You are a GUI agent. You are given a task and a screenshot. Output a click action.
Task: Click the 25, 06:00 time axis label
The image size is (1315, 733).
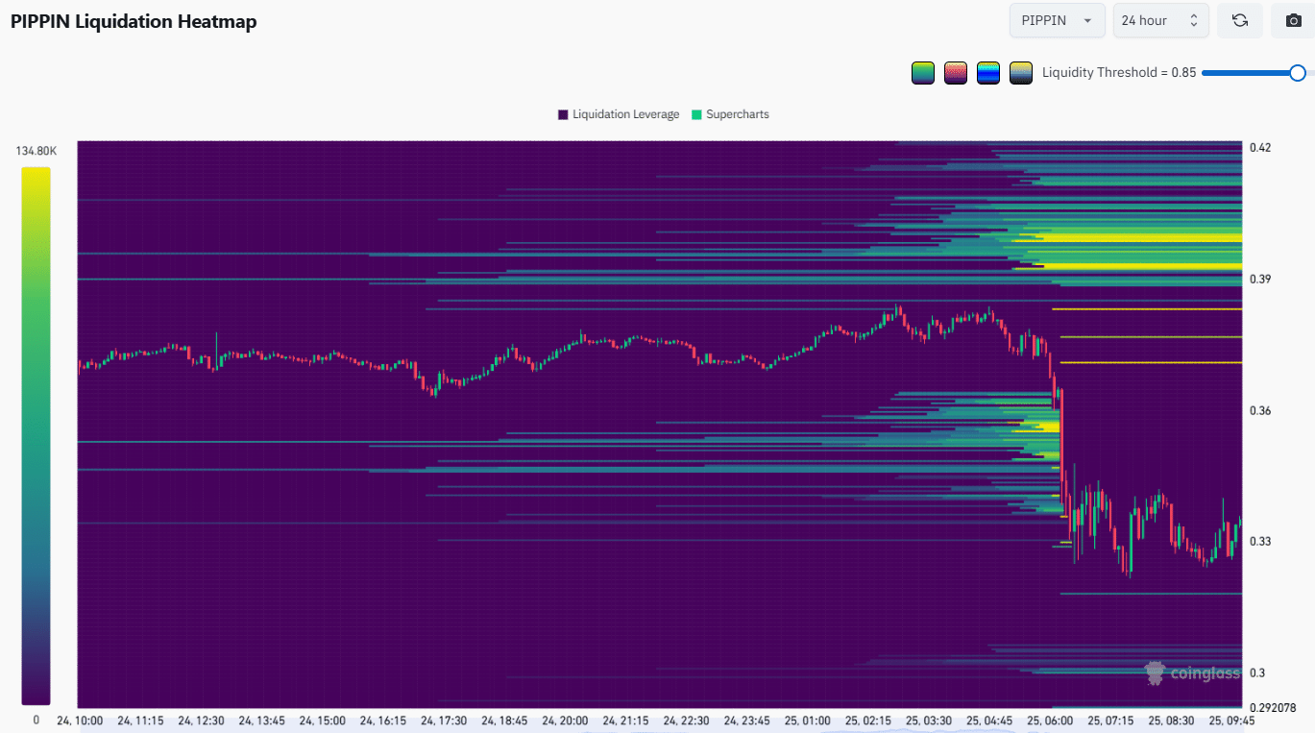pos(1049,720)
